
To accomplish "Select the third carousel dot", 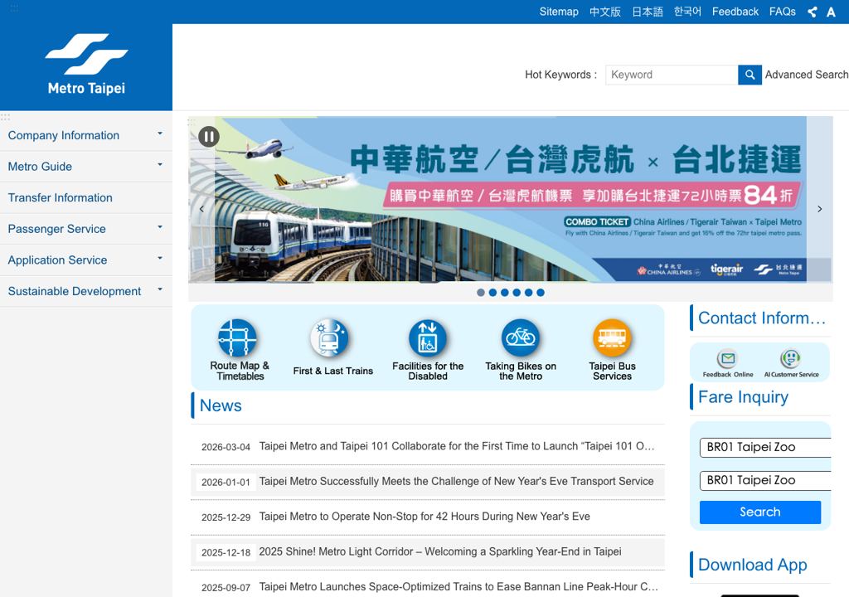I will (505, 293).
